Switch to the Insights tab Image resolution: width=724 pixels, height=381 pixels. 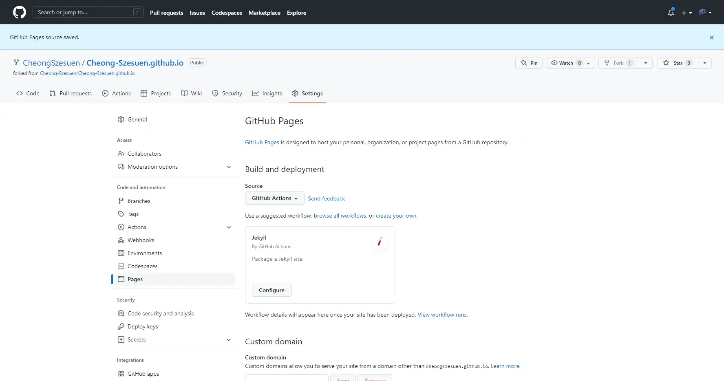pos(267,93)
